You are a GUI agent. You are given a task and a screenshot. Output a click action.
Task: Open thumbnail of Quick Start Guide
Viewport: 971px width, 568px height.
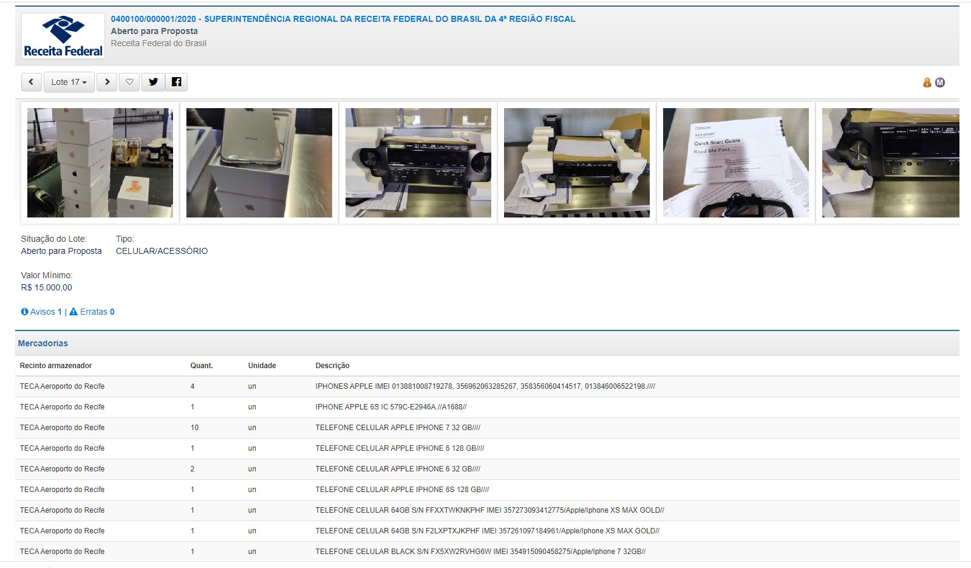[736, 163]
